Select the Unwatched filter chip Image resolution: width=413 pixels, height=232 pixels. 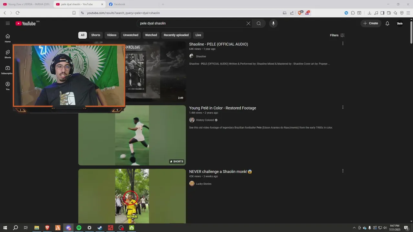(131, 35)
